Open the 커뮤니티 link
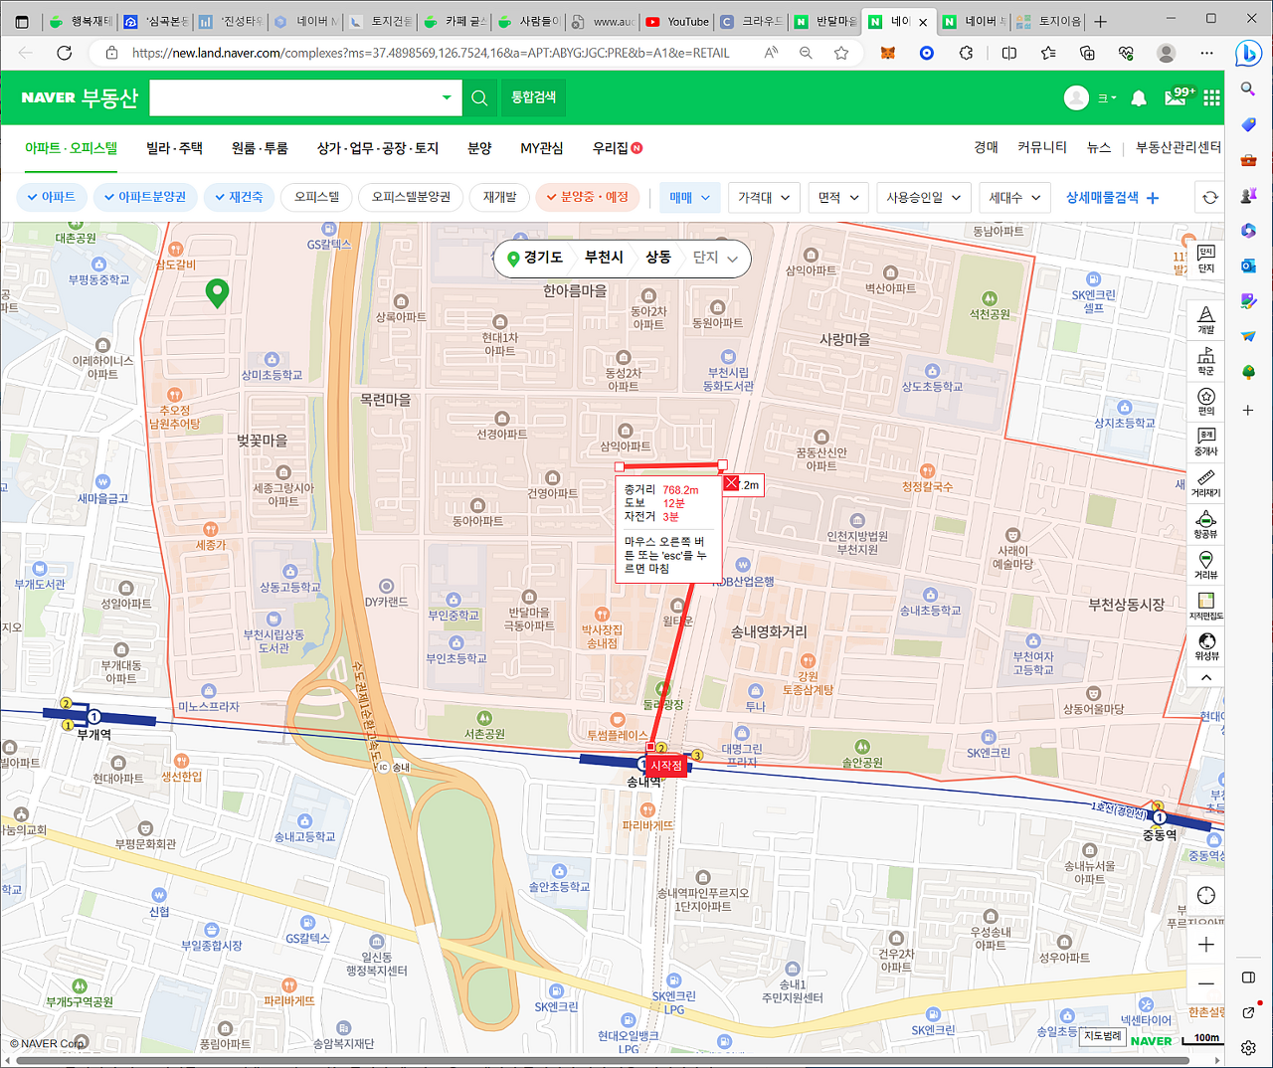The image size is (1273, 1068). click(1041, 147)
